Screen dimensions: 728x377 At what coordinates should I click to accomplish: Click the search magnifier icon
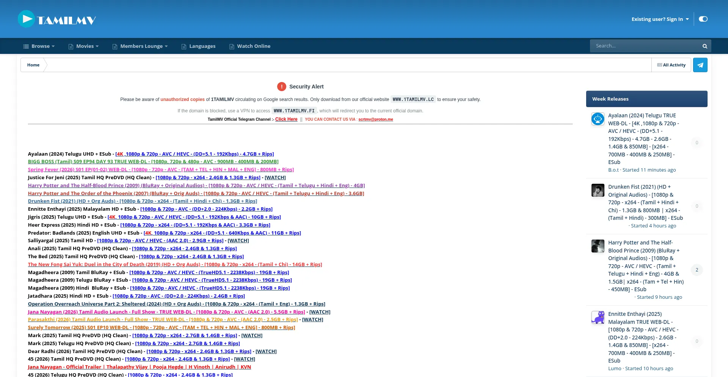pos(704,46)
